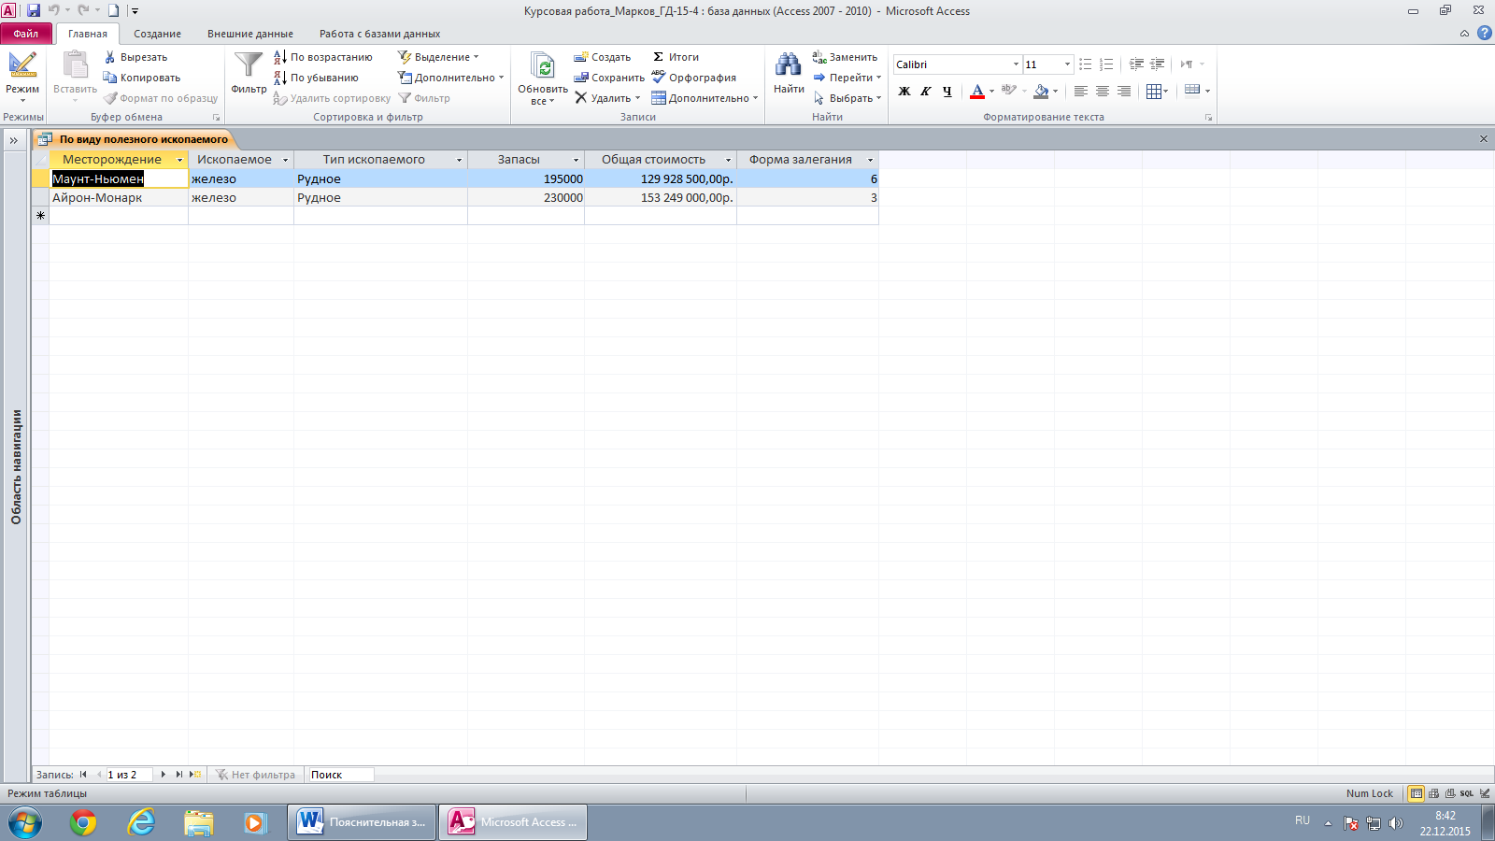Center align text
This screenshot has height=841, width=1495.
[x=1103, y=91]
